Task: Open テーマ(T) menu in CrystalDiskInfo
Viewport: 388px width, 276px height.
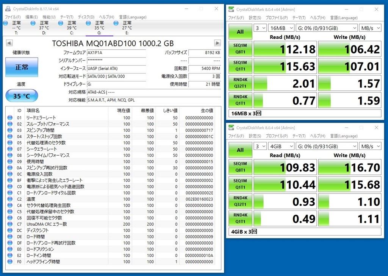Action: tap(67, 17)
